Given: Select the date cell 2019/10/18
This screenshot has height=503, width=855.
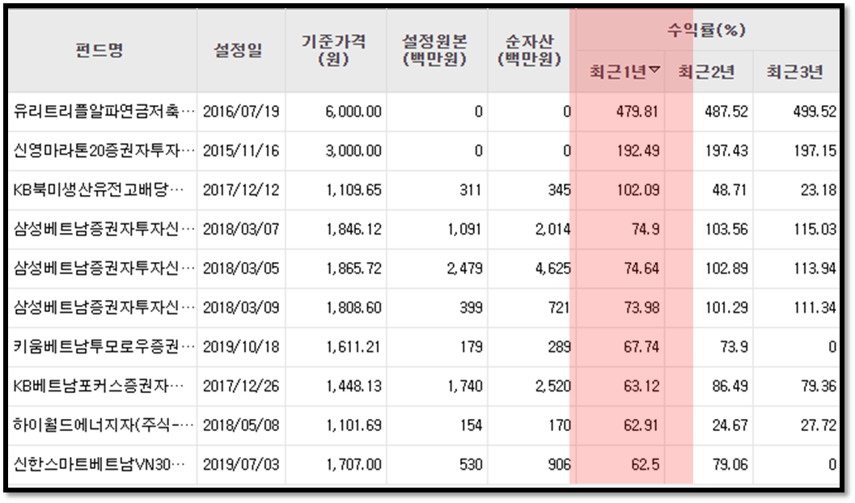Looking at the screenshot, I should [241, 347].
